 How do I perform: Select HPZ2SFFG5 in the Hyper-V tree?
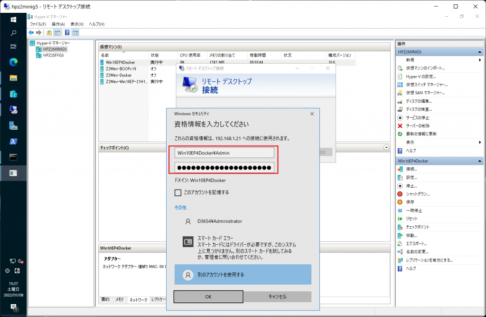point(53,55)
